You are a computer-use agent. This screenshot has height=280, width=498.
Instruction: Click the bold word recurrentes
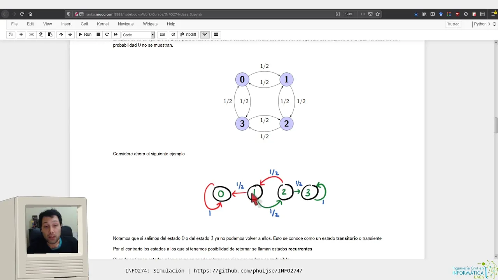[x=300, y=249]
